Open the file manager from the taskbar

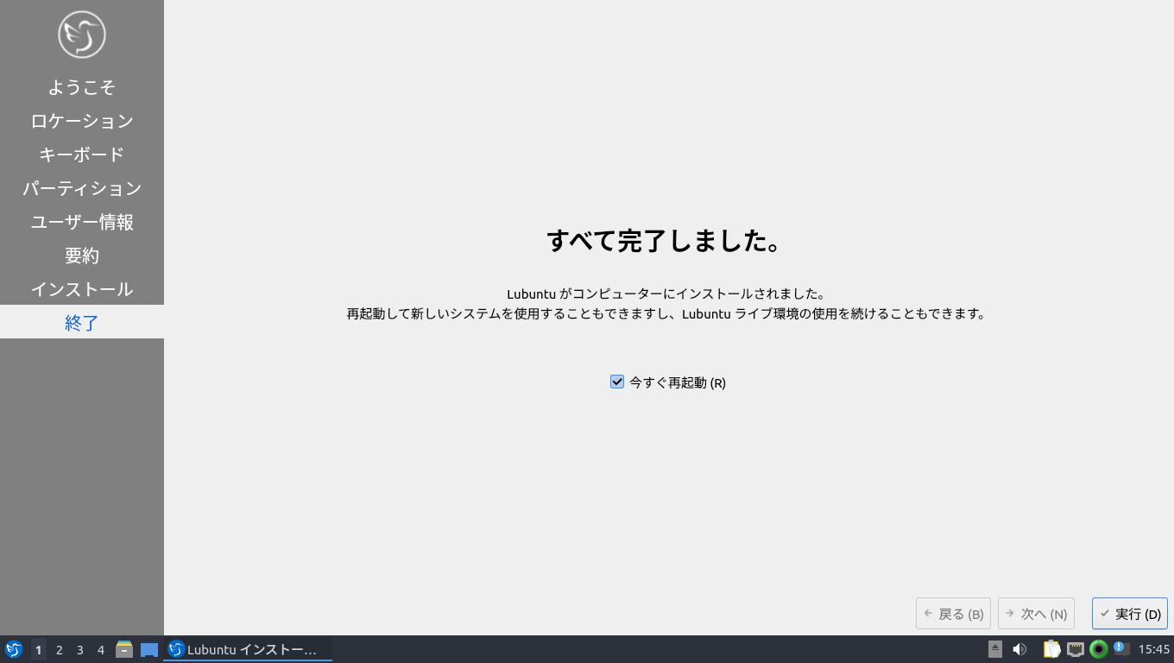point(124,649)
